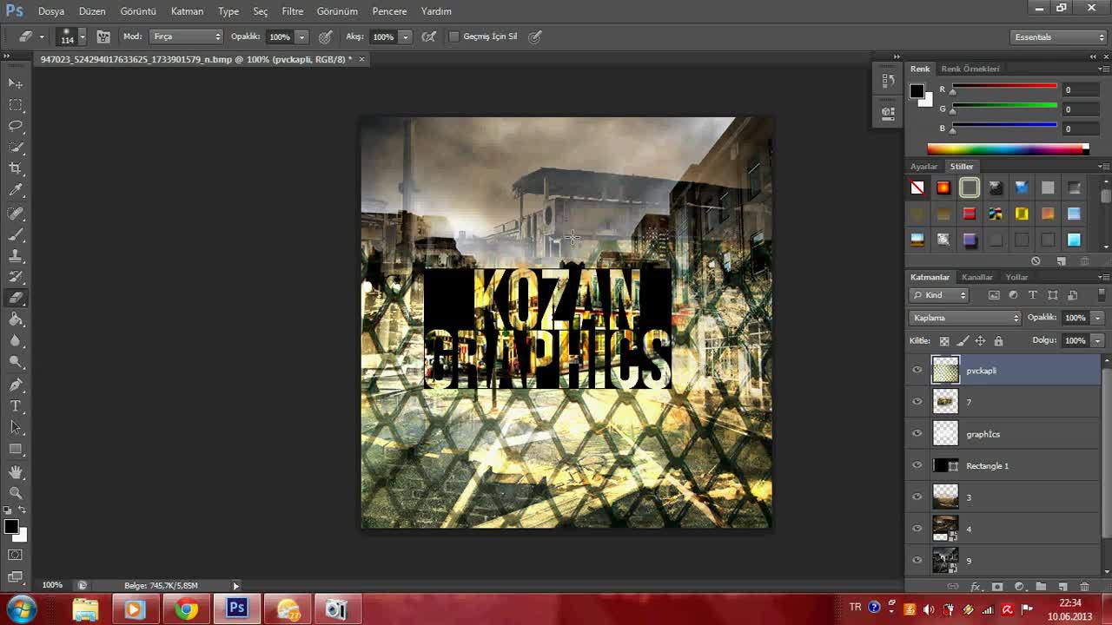Select the Rectangle 1 layer
Image resolution: width=1112 pixels, height=625 pixels.
coord(1004,465)
